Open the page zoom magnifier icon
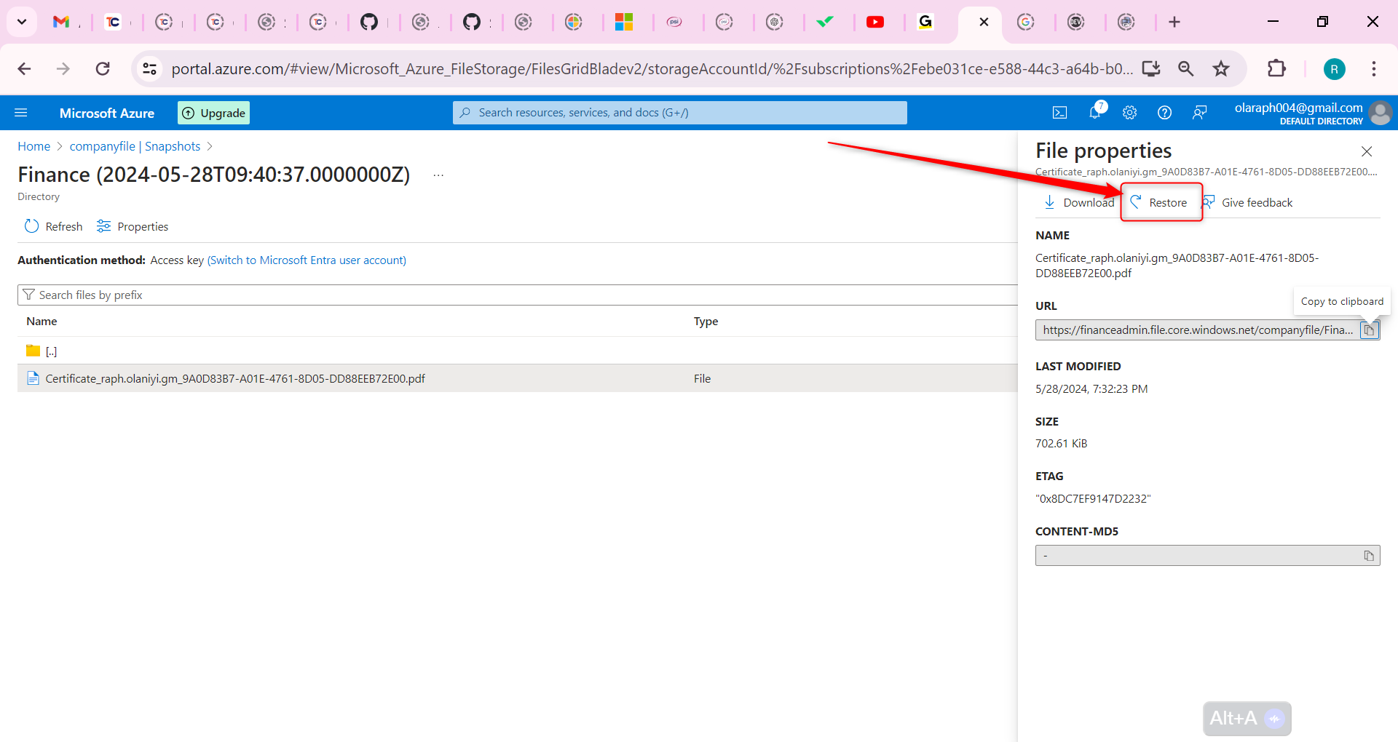This screenshot has width=1398, height=742. point(1186,68)
